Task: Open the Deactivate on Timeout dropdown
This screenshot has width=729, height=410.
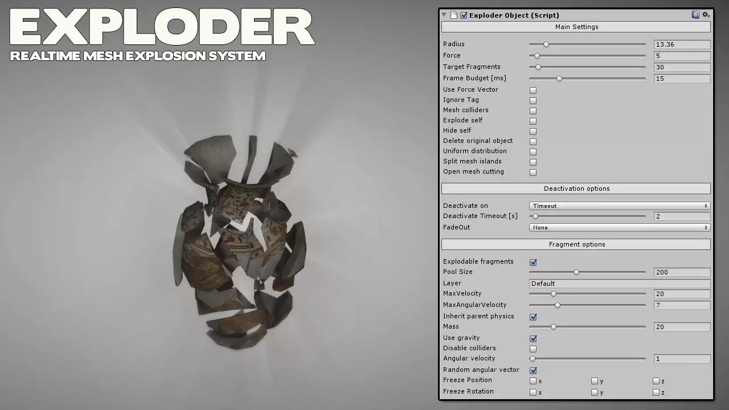Action: pyautogui.click(x=620, y=206)
